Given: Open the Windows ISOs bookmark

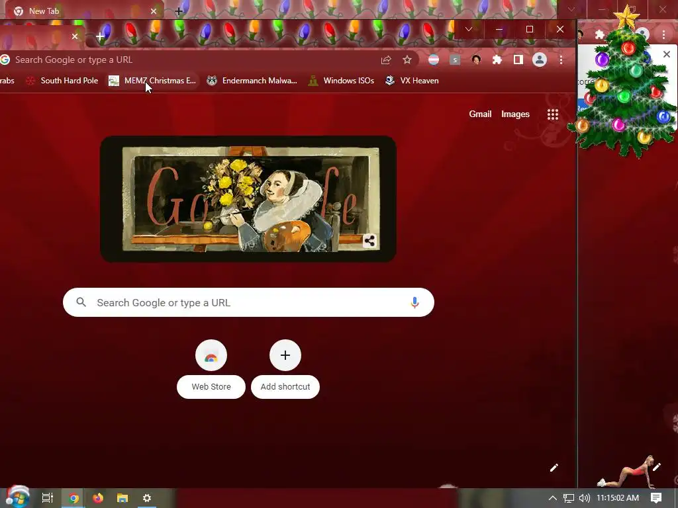Looking at the screenshot, I should (341, 81).
